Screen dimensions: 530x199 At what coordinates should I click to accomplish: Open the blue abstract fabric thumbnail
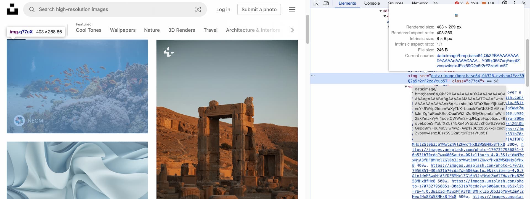pyautogui.click(x=77, y=170)
